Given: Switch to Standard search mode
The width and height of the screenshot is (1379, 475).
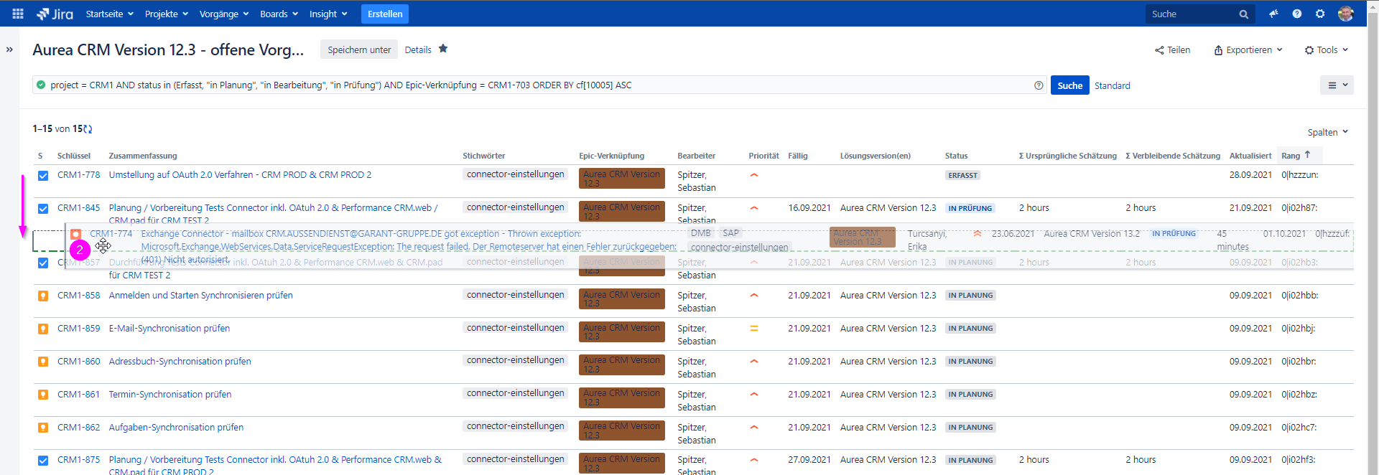Looking at the screenshot, I should [x=1113, y=85].
